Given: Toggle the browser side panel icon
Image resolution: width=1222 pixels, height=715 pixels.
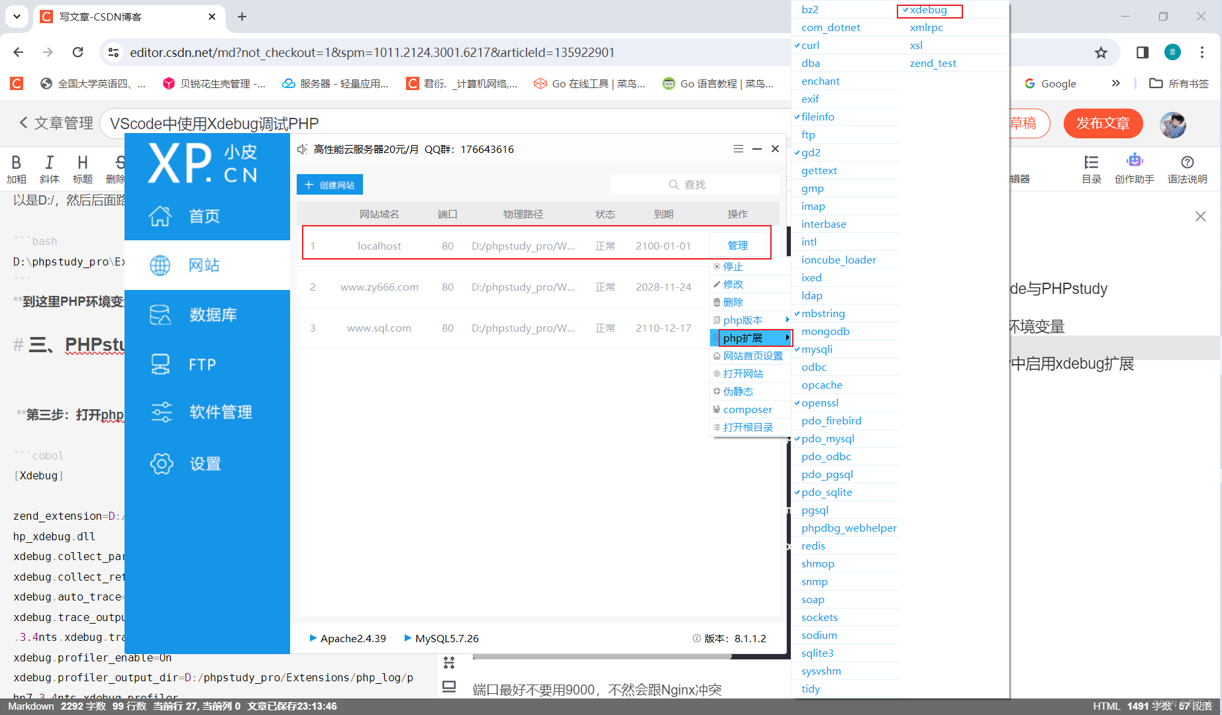Looking at the screenshot, I should tap(1143, 52).
